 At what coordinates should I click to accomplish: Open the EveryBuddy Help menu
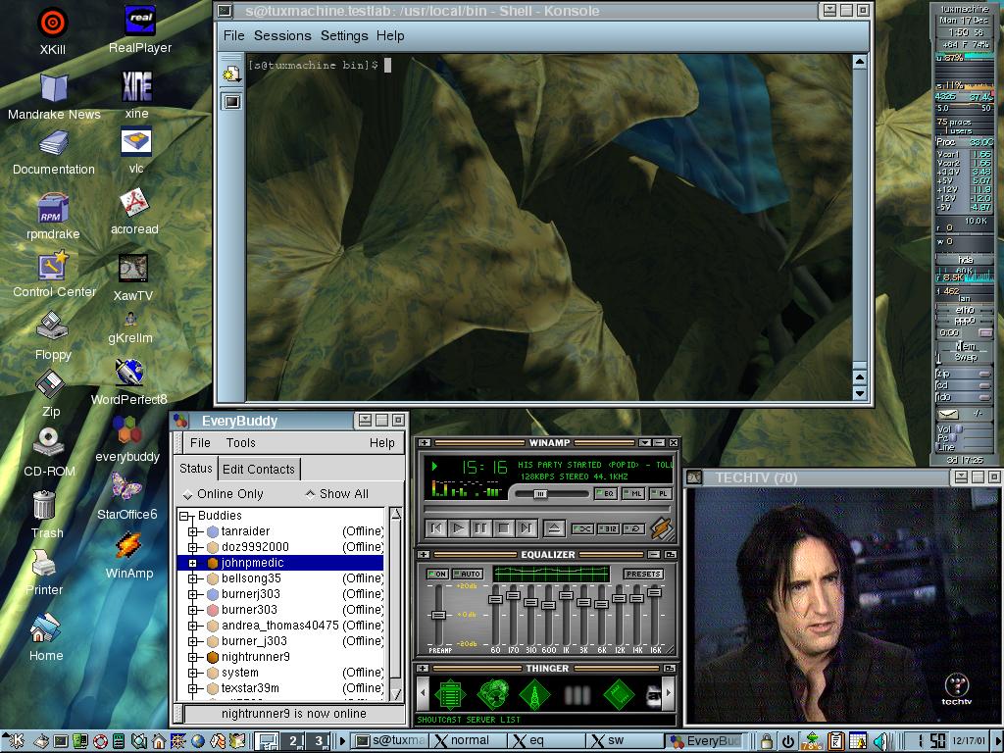point(381,443)
